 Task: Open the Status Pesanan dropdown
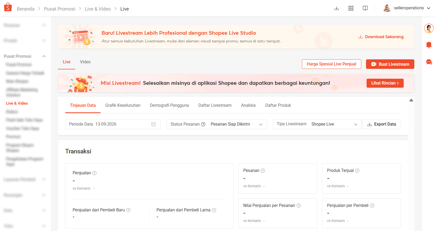pyautogui.click(x=217, y=124)
